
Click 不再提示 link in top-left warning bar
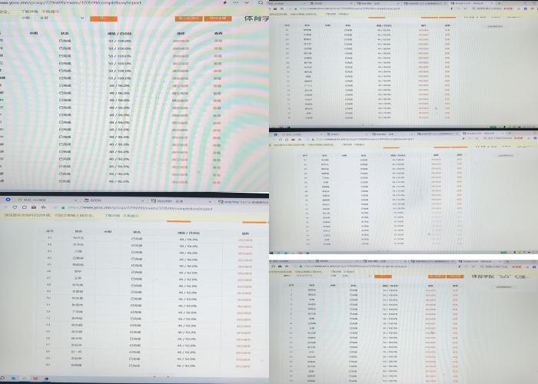[x=50, y=12]
